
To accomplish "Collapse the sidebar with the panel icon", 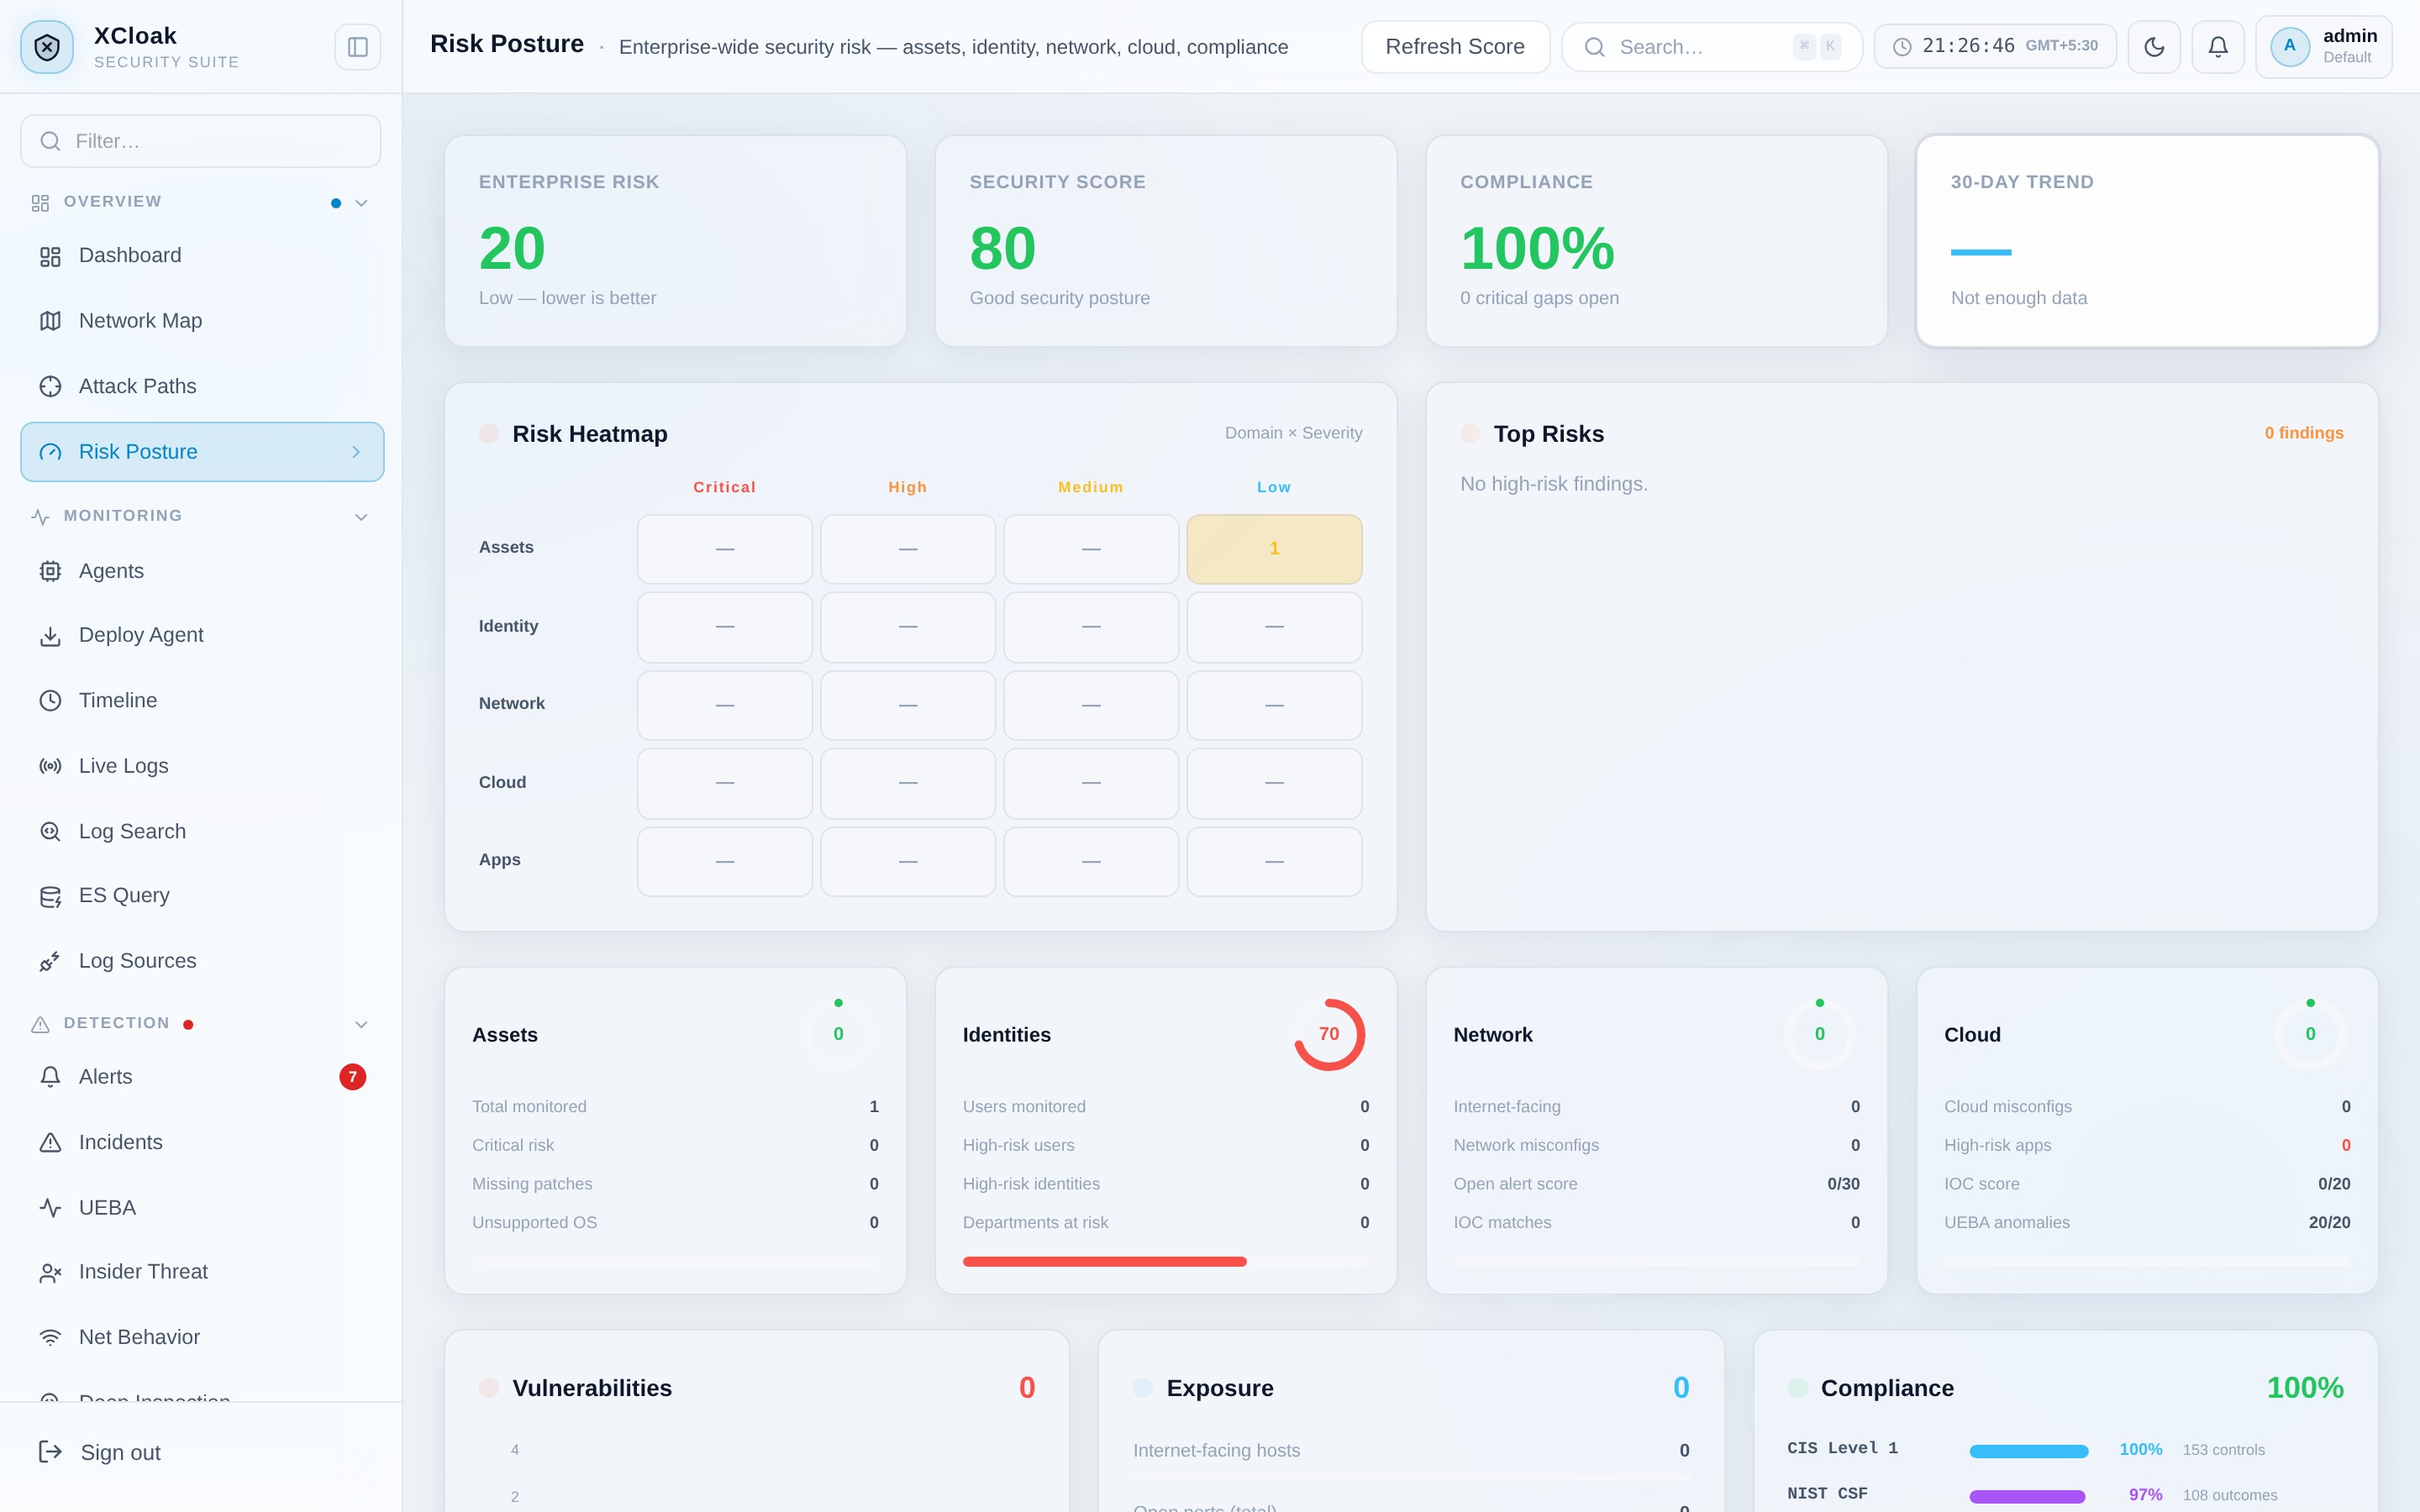I will (x=357, y=47).
